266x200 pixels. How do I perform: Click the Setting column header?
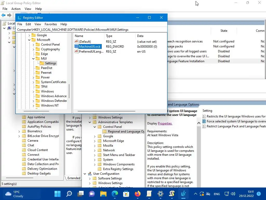tap(207, 110)
